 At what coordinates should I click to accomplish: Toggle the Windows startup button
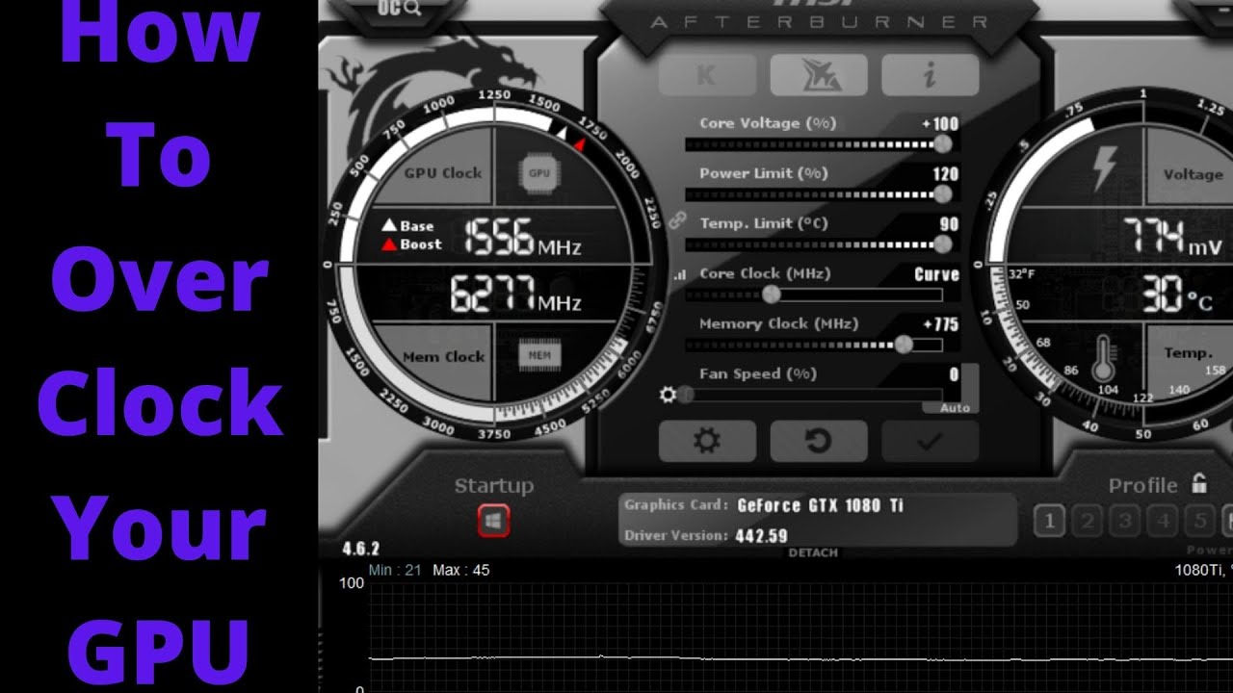[493, 522]
